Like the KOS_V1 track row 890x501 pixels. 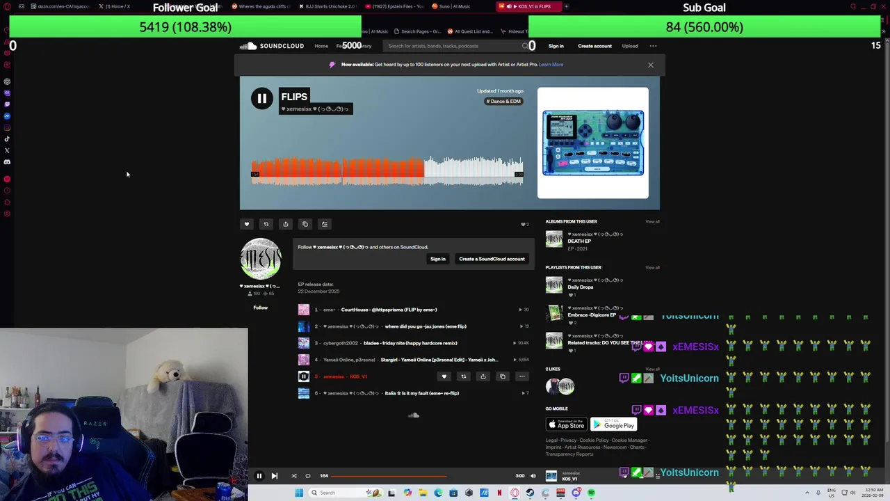pos(444,376)
